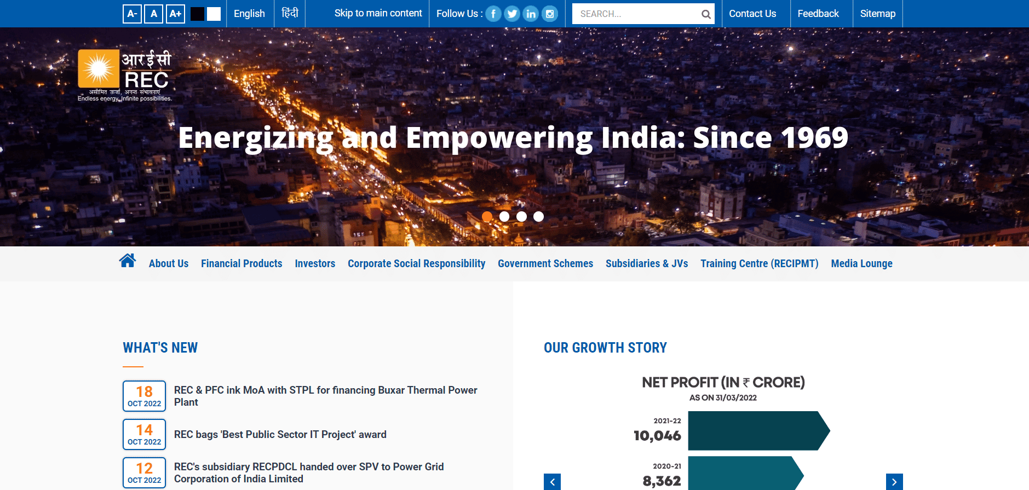Select the fourth carousel dot

pyautogui.click(x=539, y=216)
